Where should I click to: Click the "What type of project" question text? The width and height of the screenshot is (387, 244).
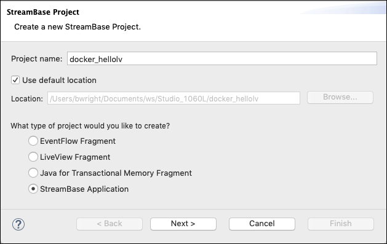click(x=90, y=126)
